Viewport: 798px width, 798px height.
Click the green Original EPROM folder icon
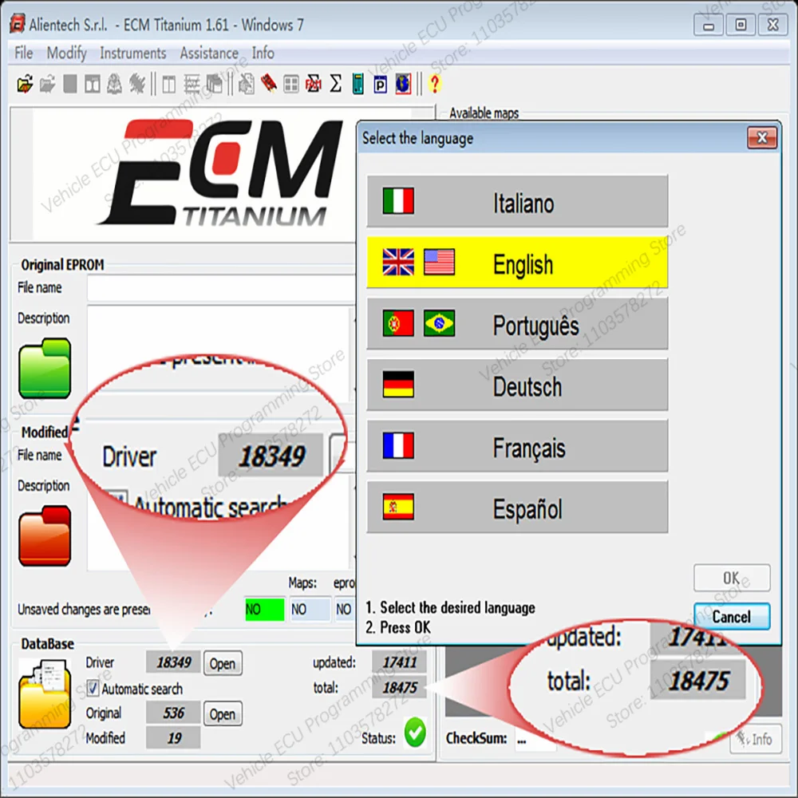pos(45,369)
